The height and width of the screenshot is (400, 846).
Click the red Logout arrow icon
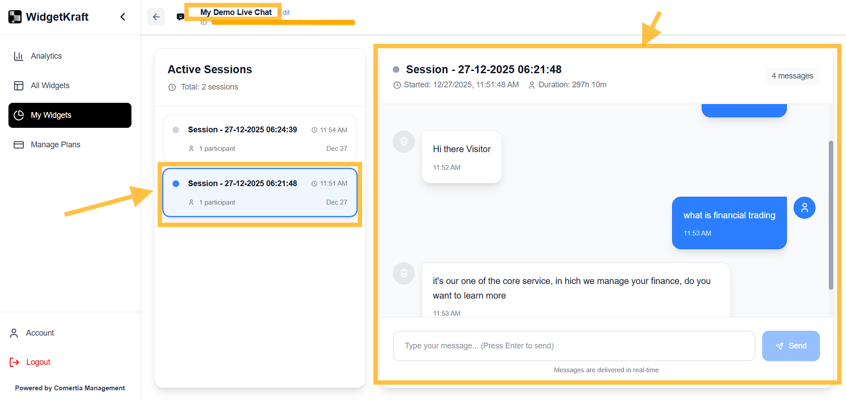coord(14,362)
